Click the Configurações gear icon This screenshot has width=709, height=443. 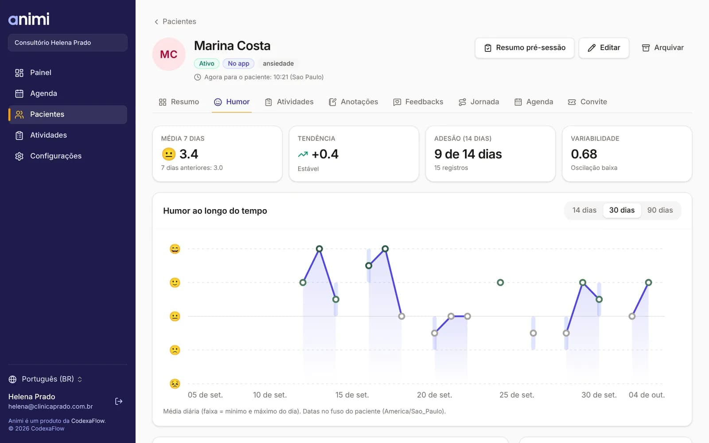19,156
